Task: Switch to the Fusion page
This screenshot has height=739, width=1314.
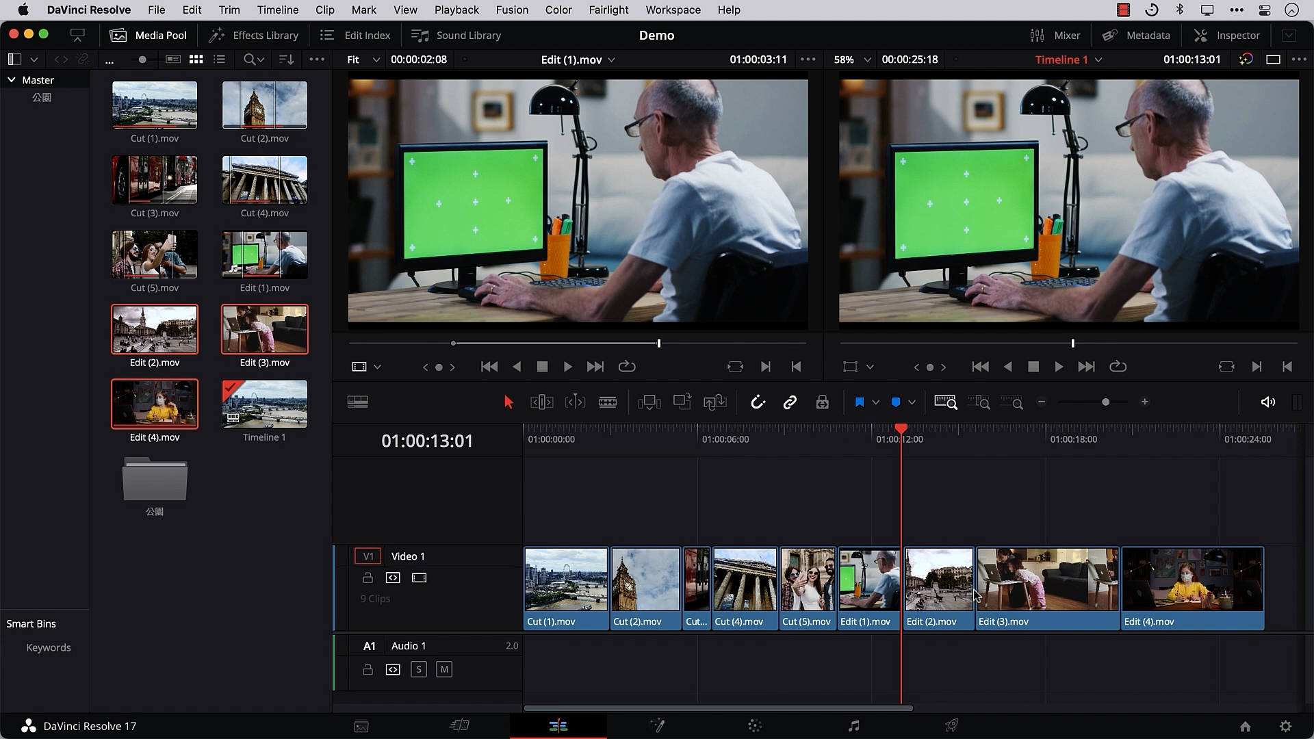Action: click(x=658, y=725)
